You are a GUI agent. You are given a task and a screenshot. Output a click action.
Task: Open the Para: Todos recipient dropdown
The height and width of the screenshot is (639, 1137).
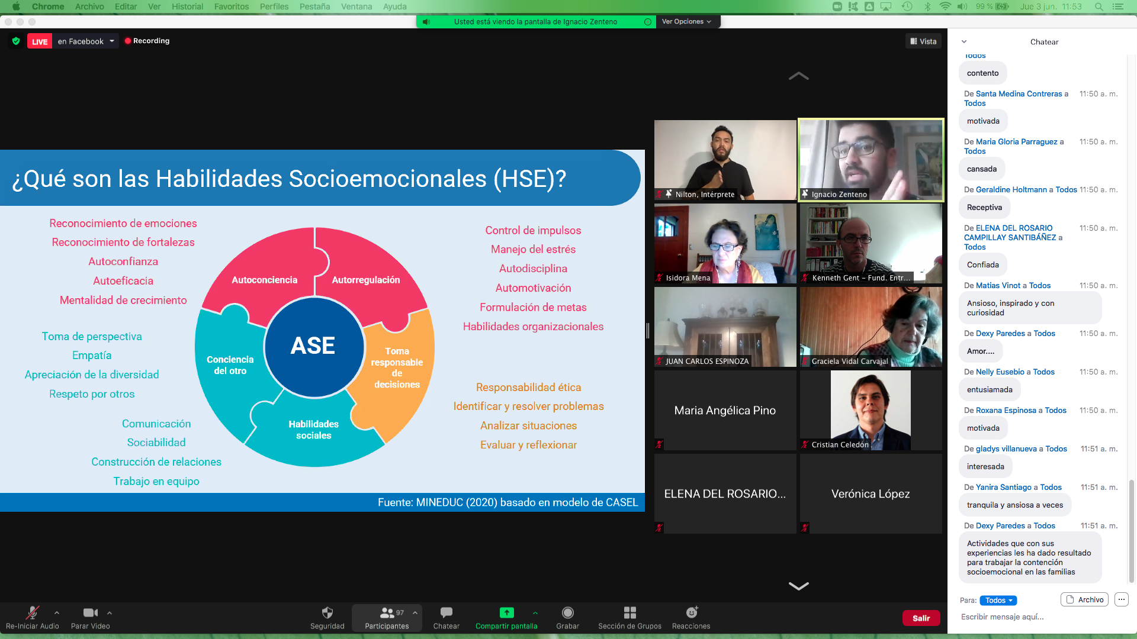[x=998, y=600]
